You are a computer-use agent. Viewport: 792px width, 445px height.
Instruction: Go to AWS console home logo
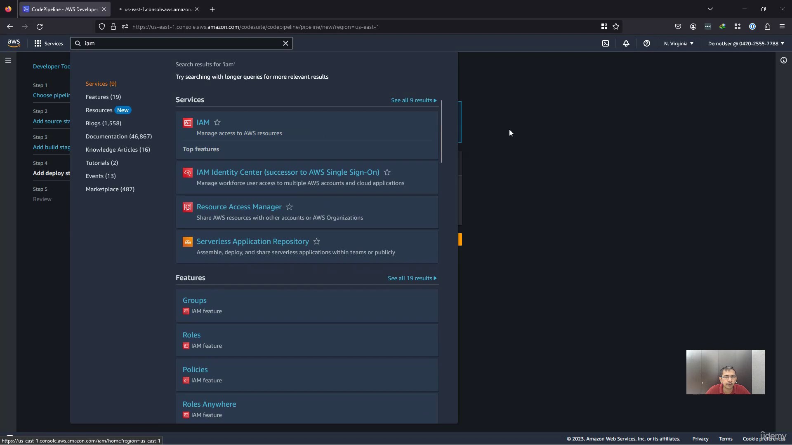[x=14, y=43]
